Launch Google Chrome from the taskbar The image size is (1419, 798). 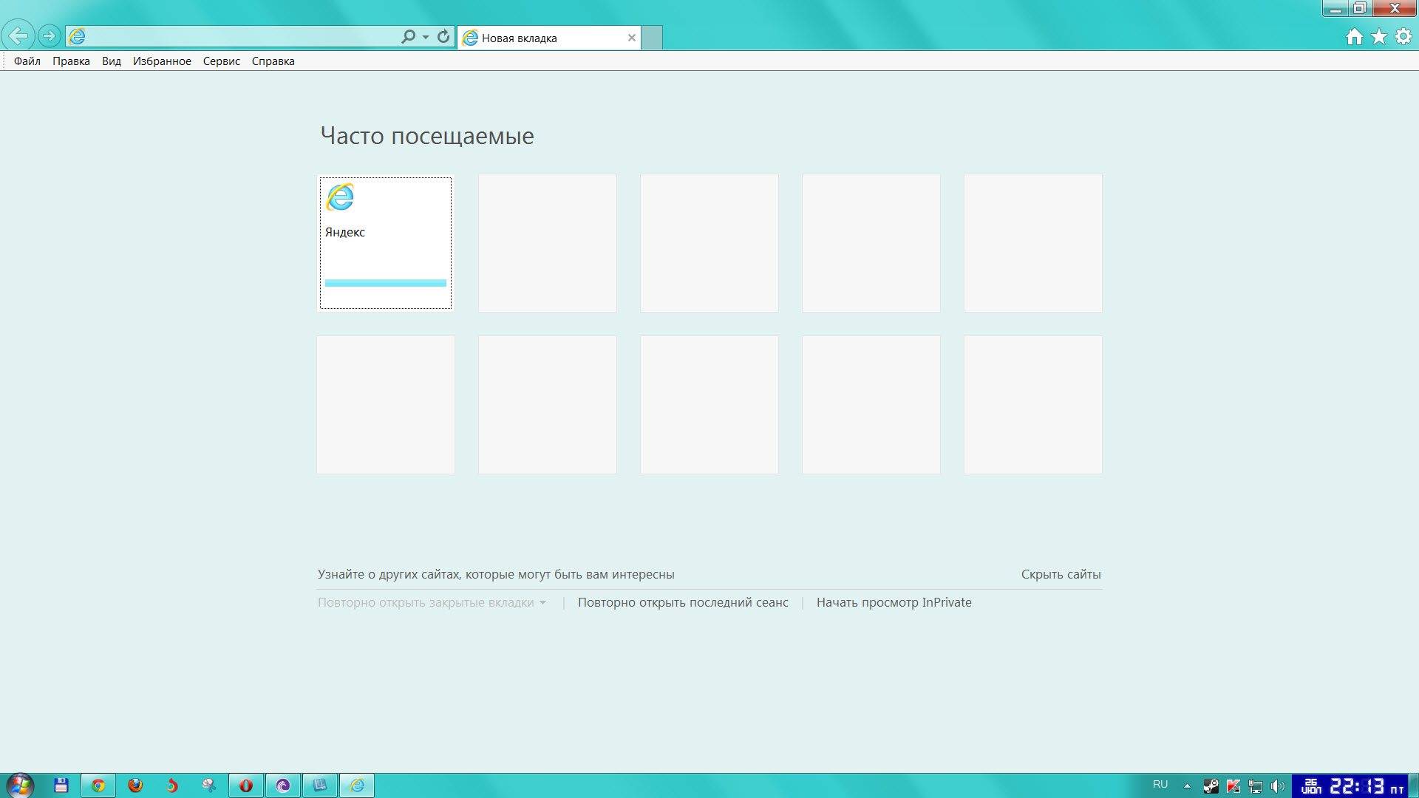click(98, 785)
